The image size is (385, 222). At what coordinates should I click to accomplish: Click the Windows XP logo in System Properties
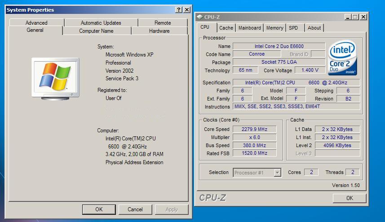(56, 79)
